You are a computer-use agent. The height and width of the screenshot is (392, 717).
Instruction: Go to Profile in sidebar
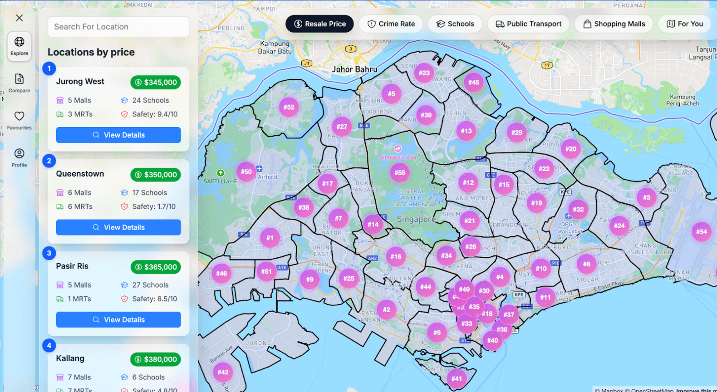coord(19,157)
